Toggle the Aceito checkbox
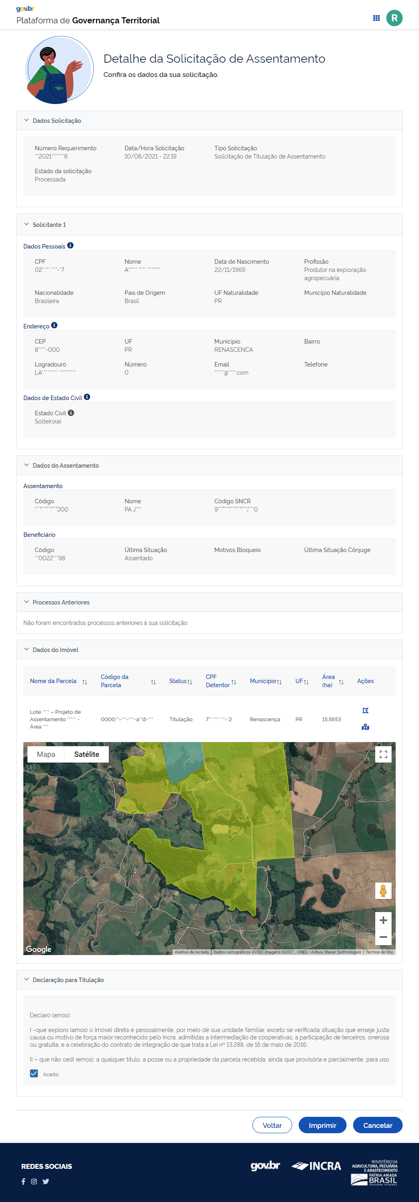This screenshot has width=419, height=1202. pos(34,1073)
